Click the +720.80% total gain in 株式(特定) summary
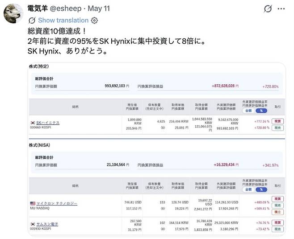294x239 pixels. [x=270, y=87]
